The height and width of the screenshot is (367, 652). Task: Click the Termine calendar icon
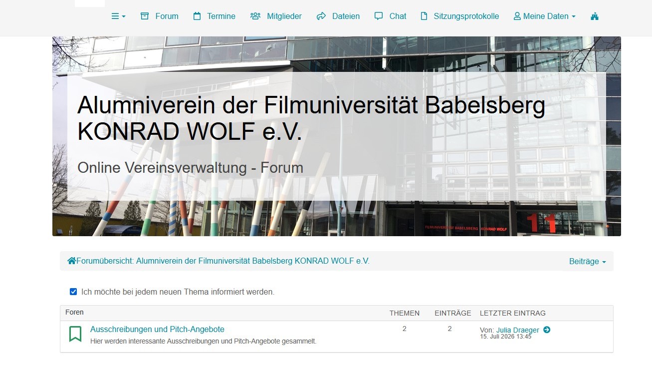(x=197, y=16)
